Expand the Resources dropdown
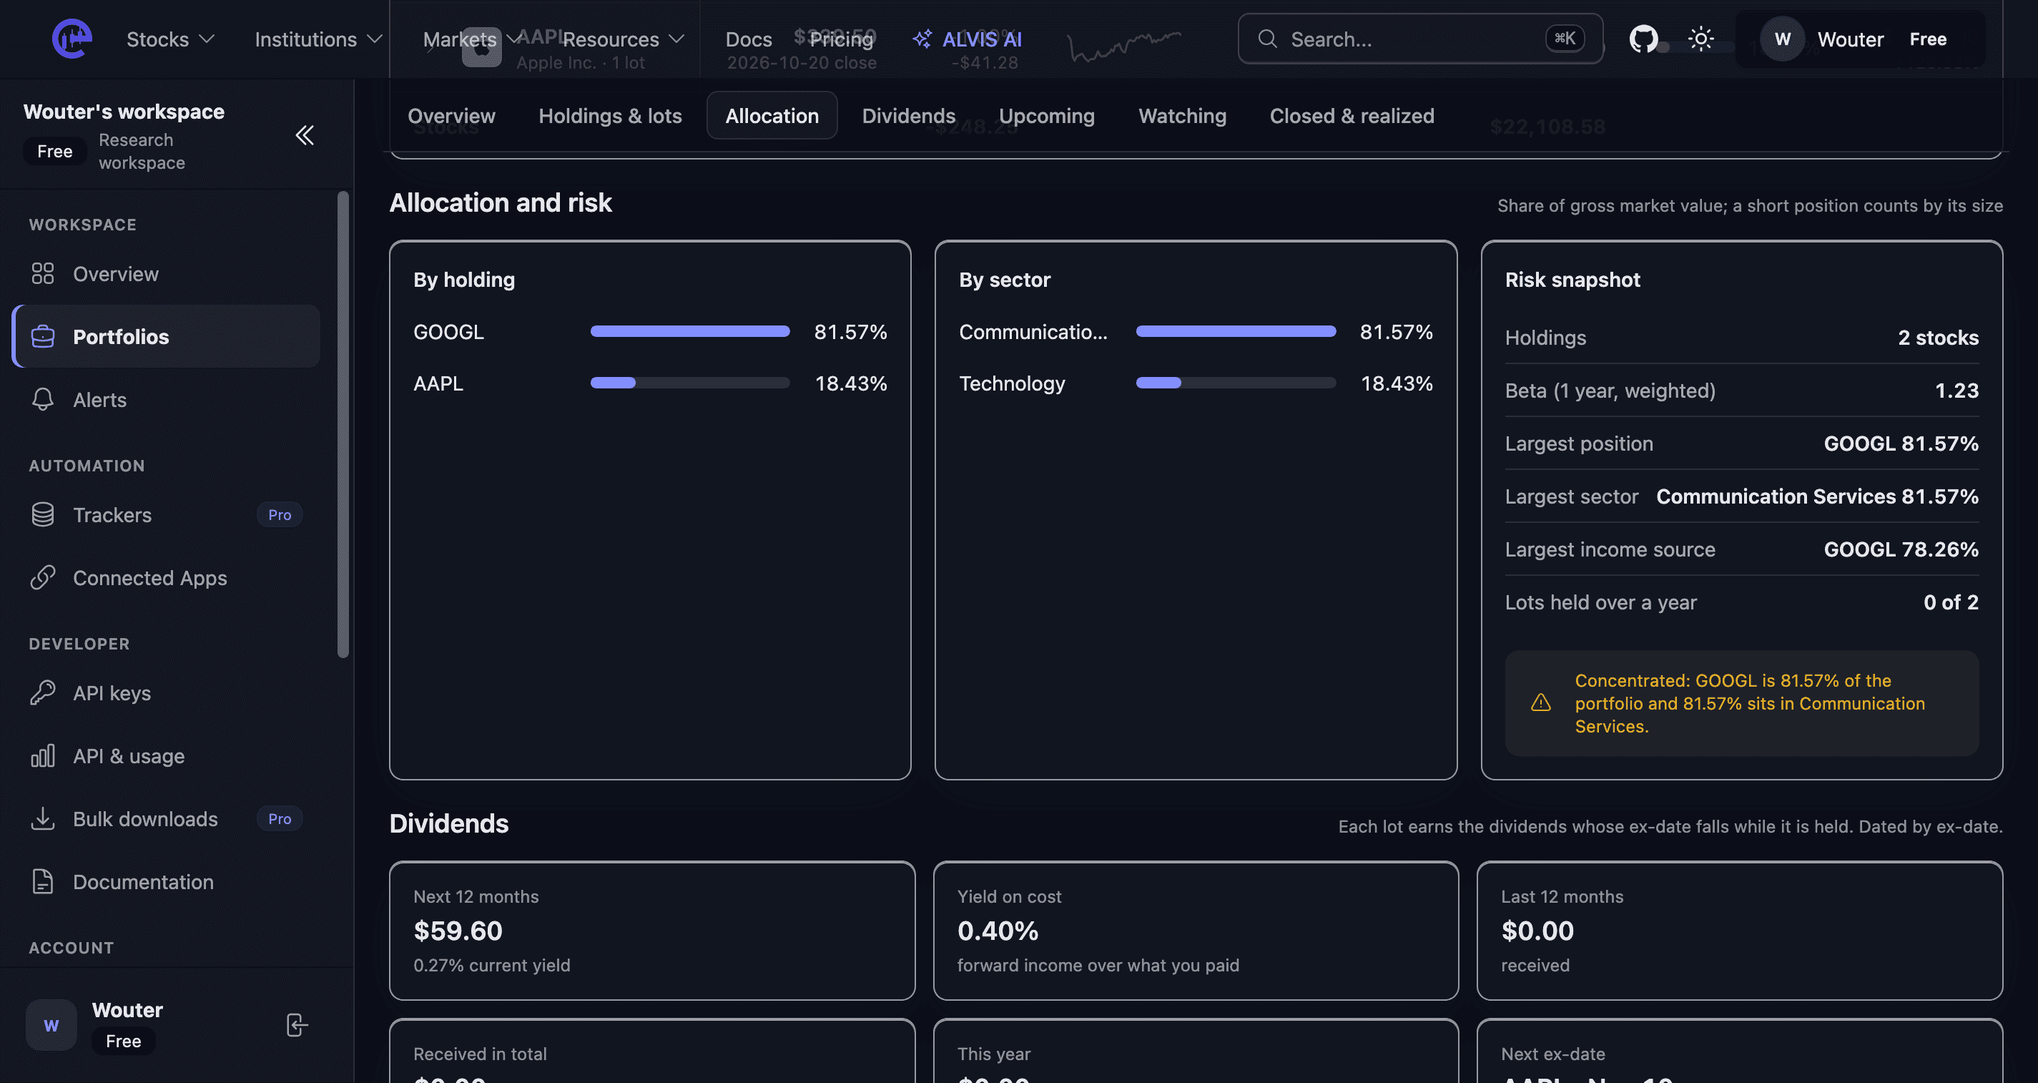The height and width of the screenshot is (1083, 2038). click(x=624, y=39)
